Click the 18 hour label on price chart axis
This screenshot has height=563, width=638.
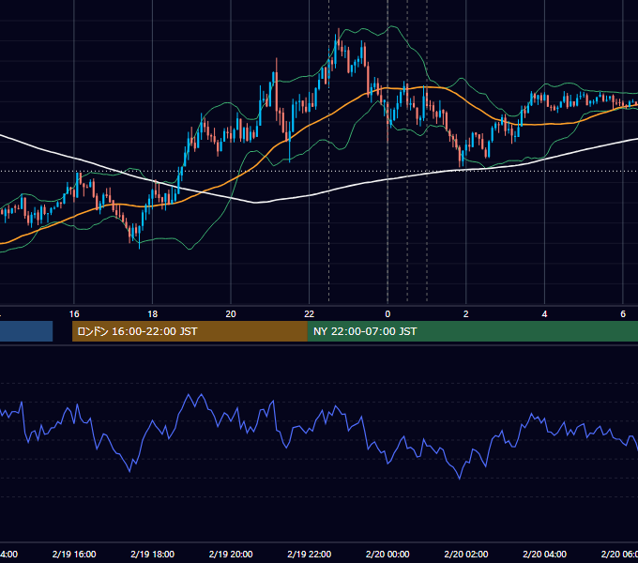pos(153,314)
